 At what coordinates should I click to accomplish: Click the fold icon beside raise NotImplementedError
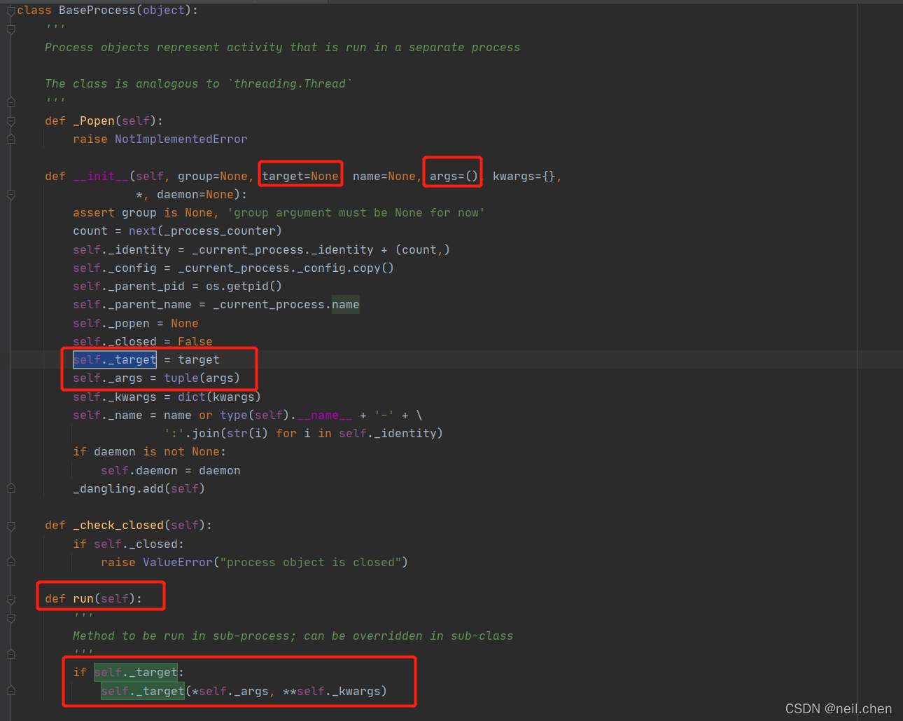click(10, 139)
